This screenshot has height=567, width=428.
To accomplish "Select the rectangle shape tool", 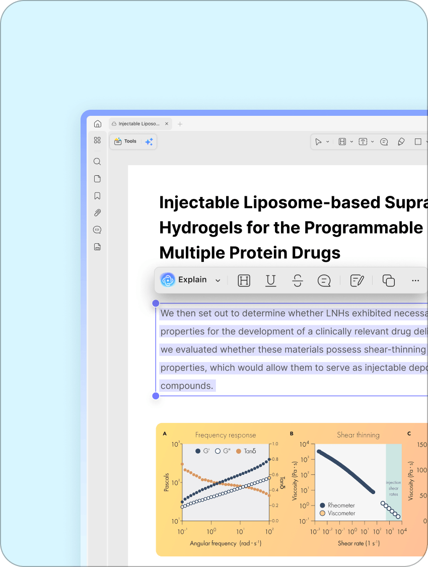I will [418, 142].
